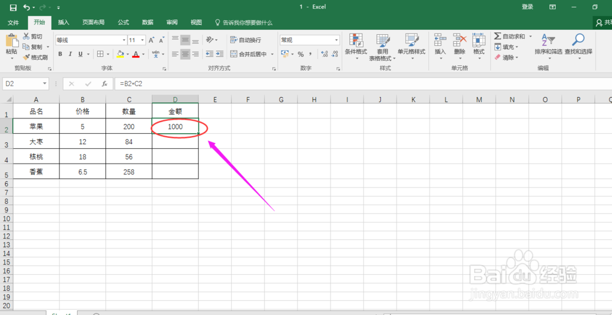
Task: Click the Copy button
Action: [x=33, y=47]
